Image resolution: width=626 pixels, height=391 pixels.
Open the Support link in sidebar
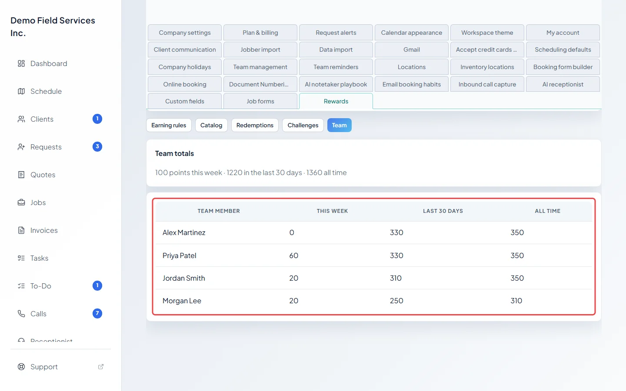(61, 367)
